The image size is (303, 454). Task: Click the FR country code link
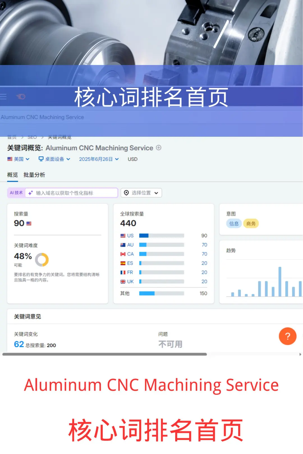[130, 272]
